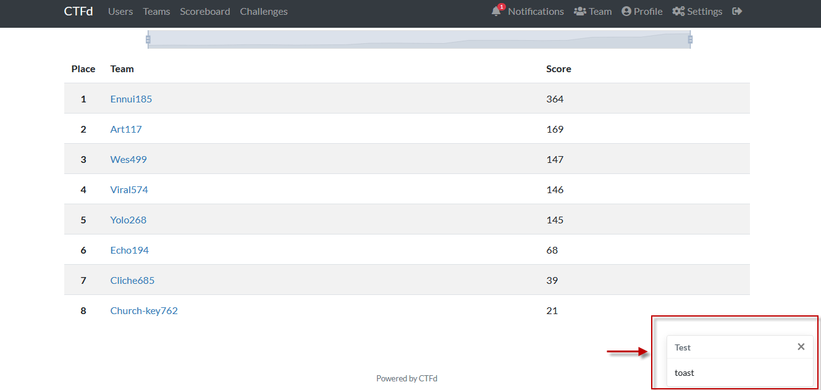This screenshot has height=390, width=821.
Task: Click the right handle of graph range slider
Action: coord(690,39)
